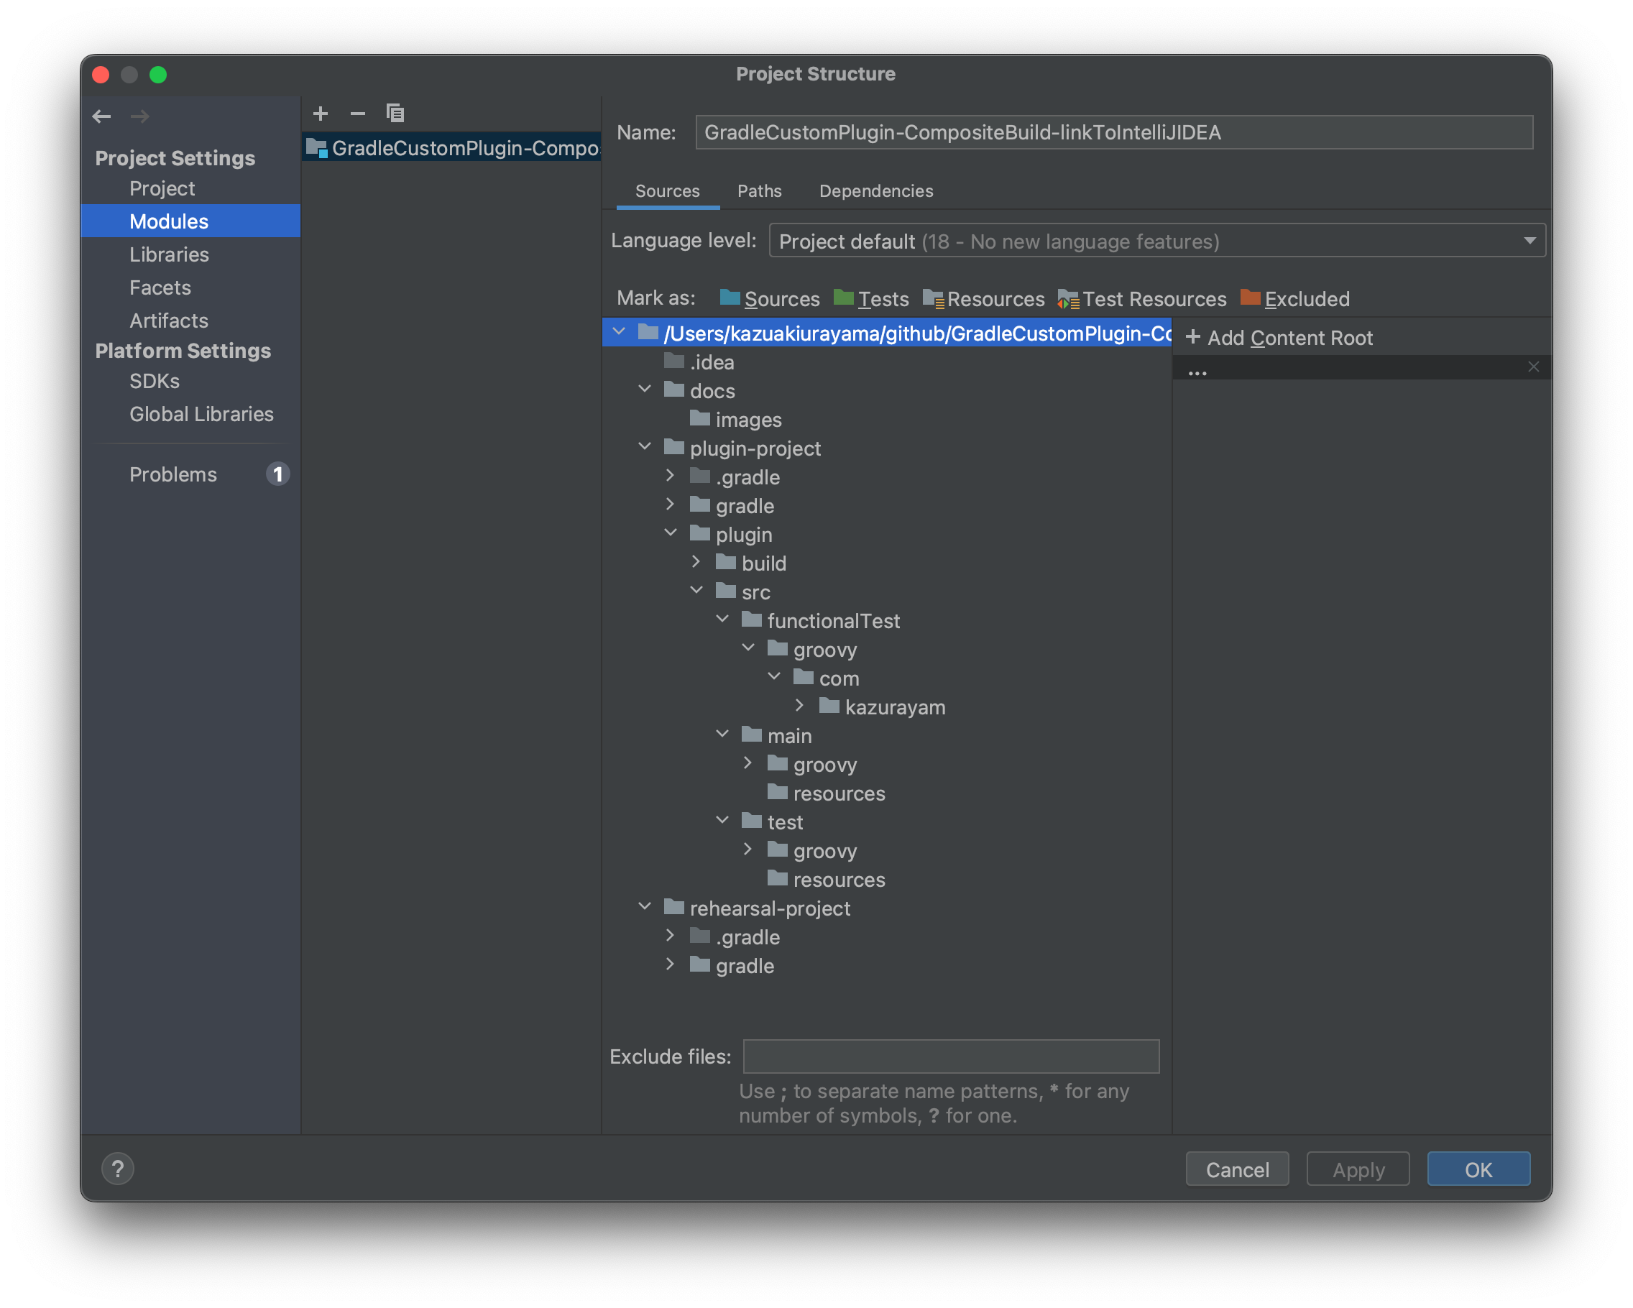
Task: Mark folder as Excluded
Action: point(1294,299)
